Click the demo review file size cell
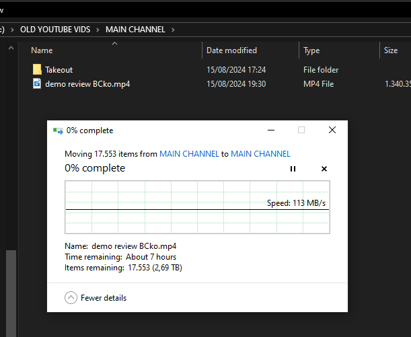 click(398, 84)
